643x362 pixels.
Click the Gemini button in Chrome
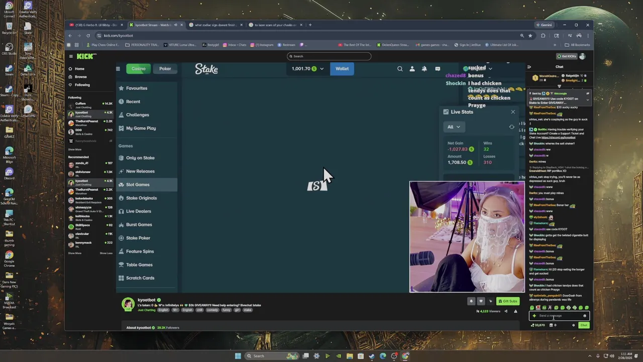pyautogui.click(x=545, y=25)
